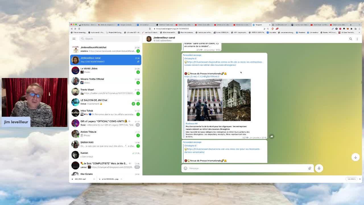364x205 pixels.
Task: Open SARAH NIKI chat
Action: (x=106, y=144)
